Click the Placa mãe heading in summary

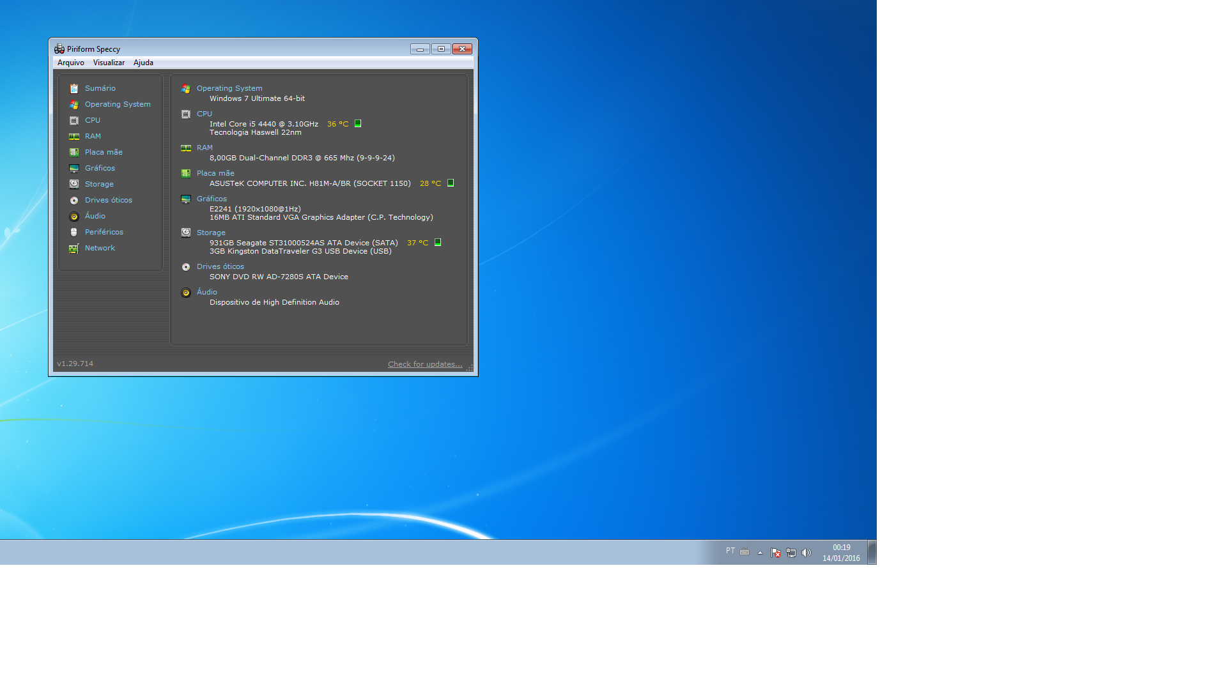(215, 173)
